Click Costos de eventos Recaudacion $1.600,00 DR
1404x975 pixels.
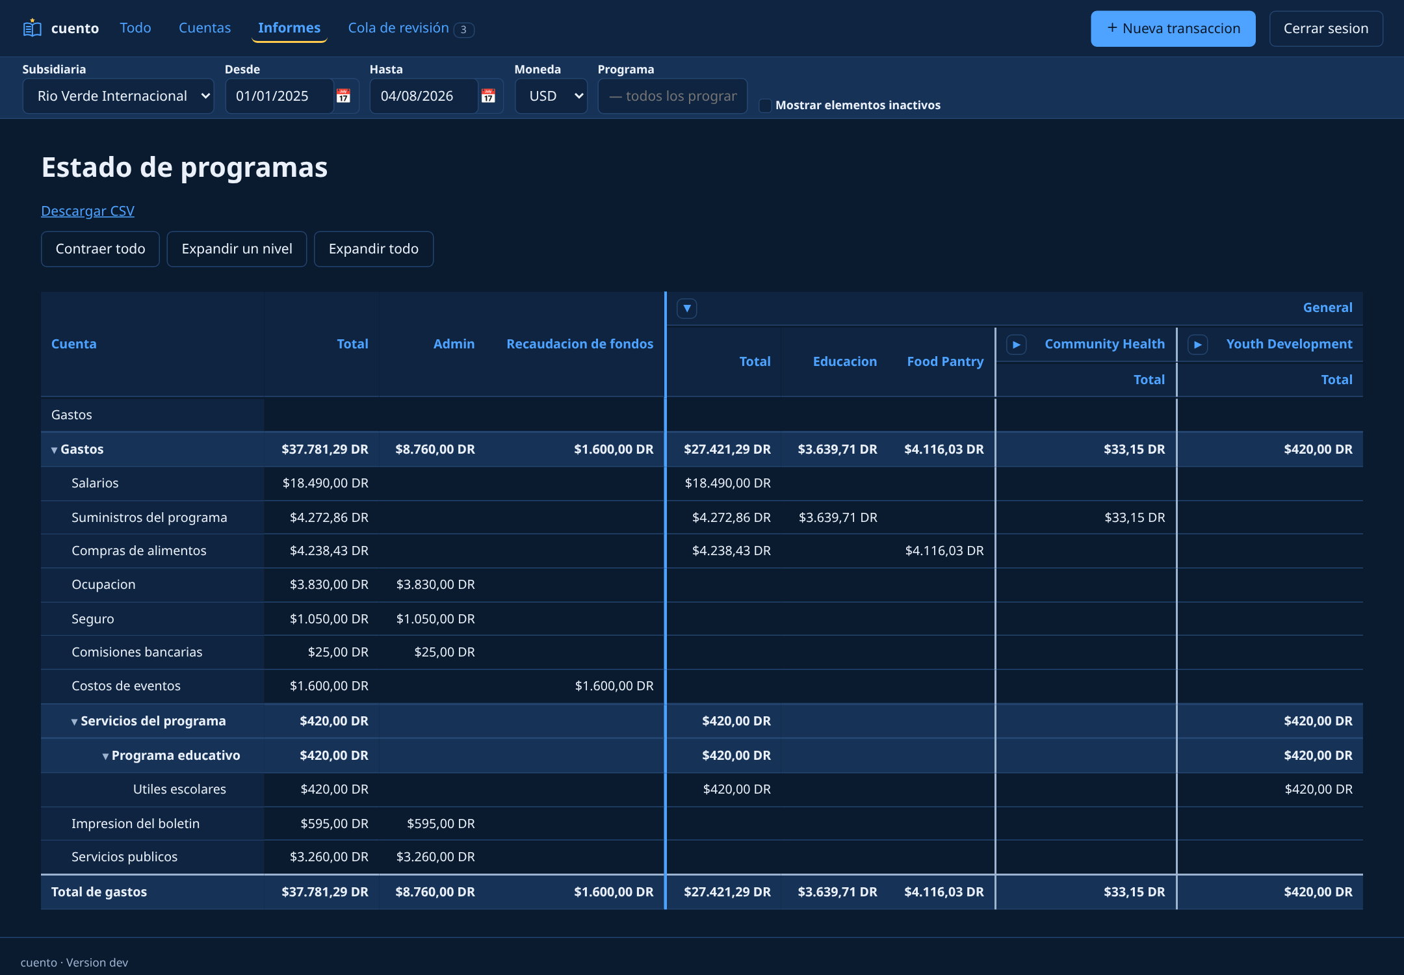pyautogui.click(x=614, y=686)
